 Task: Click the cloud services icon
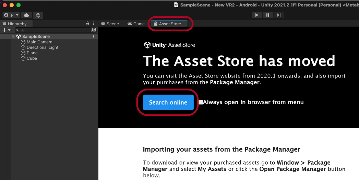(26, 15)
